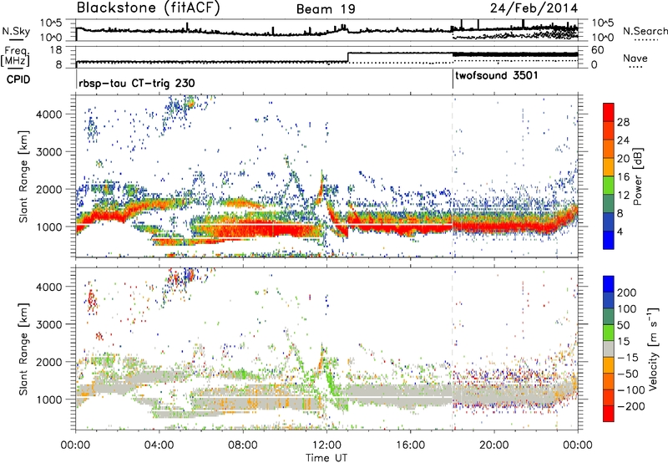This screenshot has width=668, height=463.
Task: Click the '4000' tick on power panel
Action: 48,114
